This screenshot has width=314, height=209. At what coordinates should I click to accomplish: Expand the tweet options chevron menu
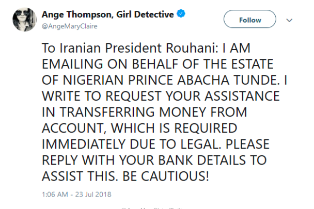(x=289, y=20)
